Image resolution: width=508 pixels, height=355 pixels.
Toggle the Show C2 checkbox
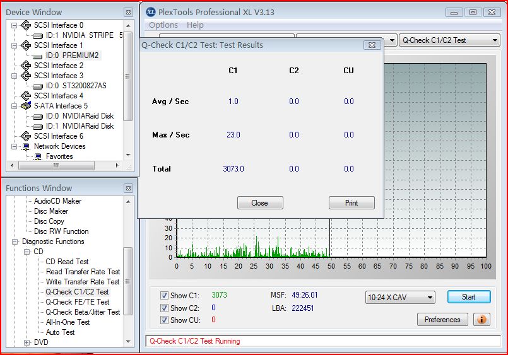pyautogui.click(x=164, y=308)
